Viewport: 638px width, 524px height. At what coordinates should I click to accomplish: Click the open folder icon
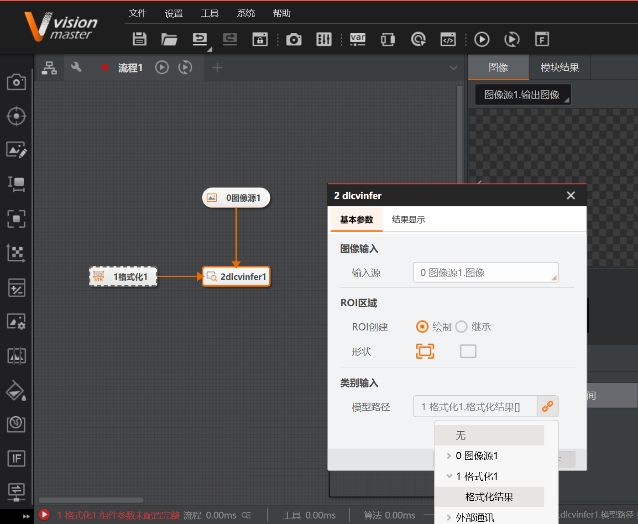169,39
